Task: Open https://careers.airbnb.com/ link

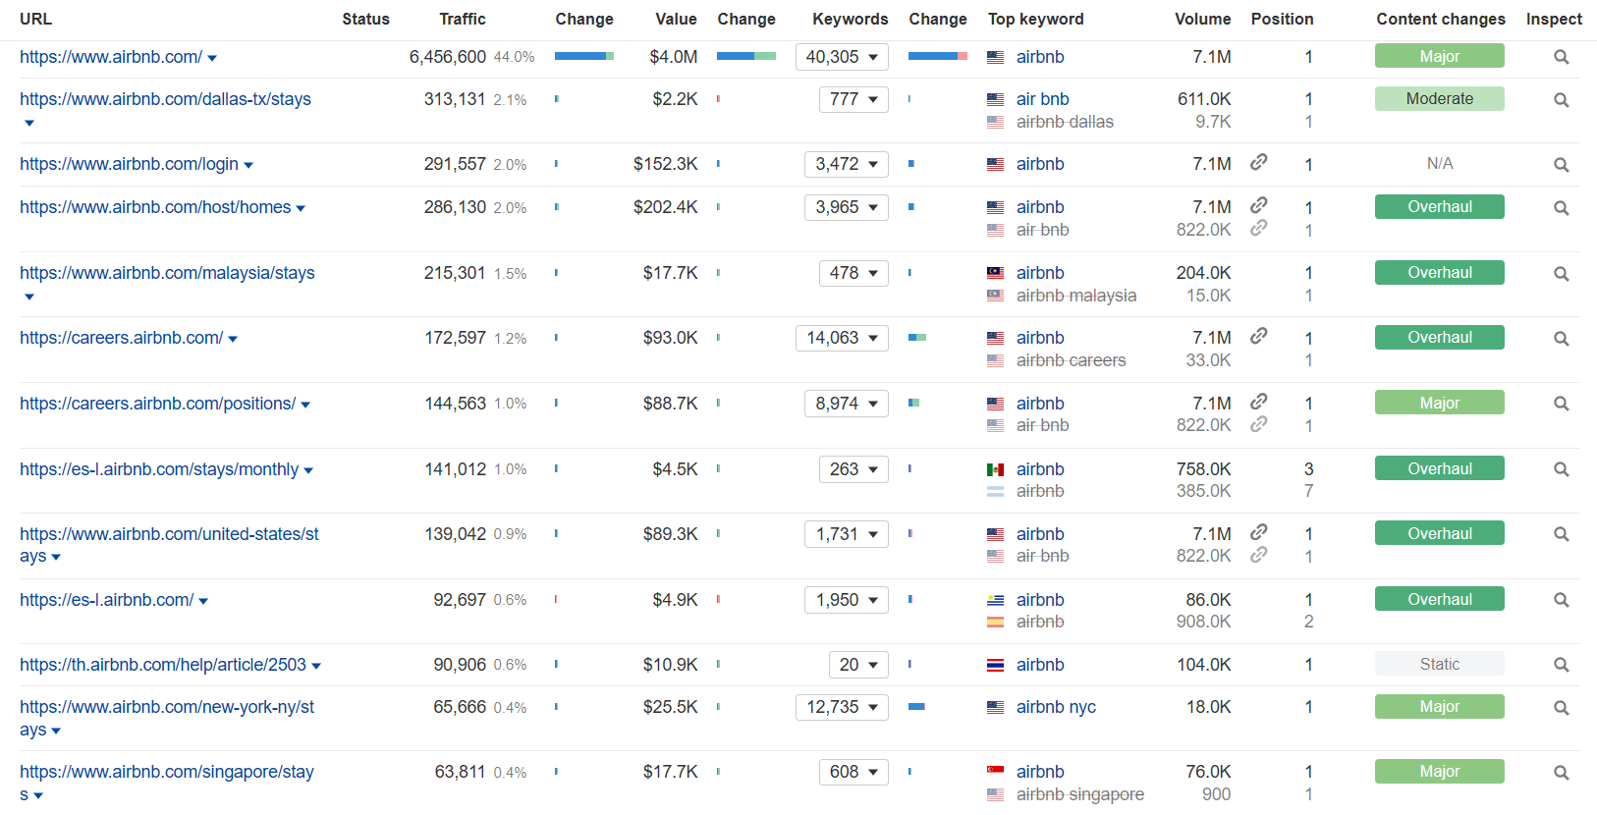Action: pyautogui.click(x=122, y=338)
